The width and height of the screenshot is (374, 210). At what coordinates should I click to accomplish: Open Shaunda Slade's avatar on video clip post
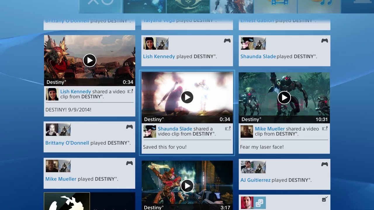(x=150, y=132)
